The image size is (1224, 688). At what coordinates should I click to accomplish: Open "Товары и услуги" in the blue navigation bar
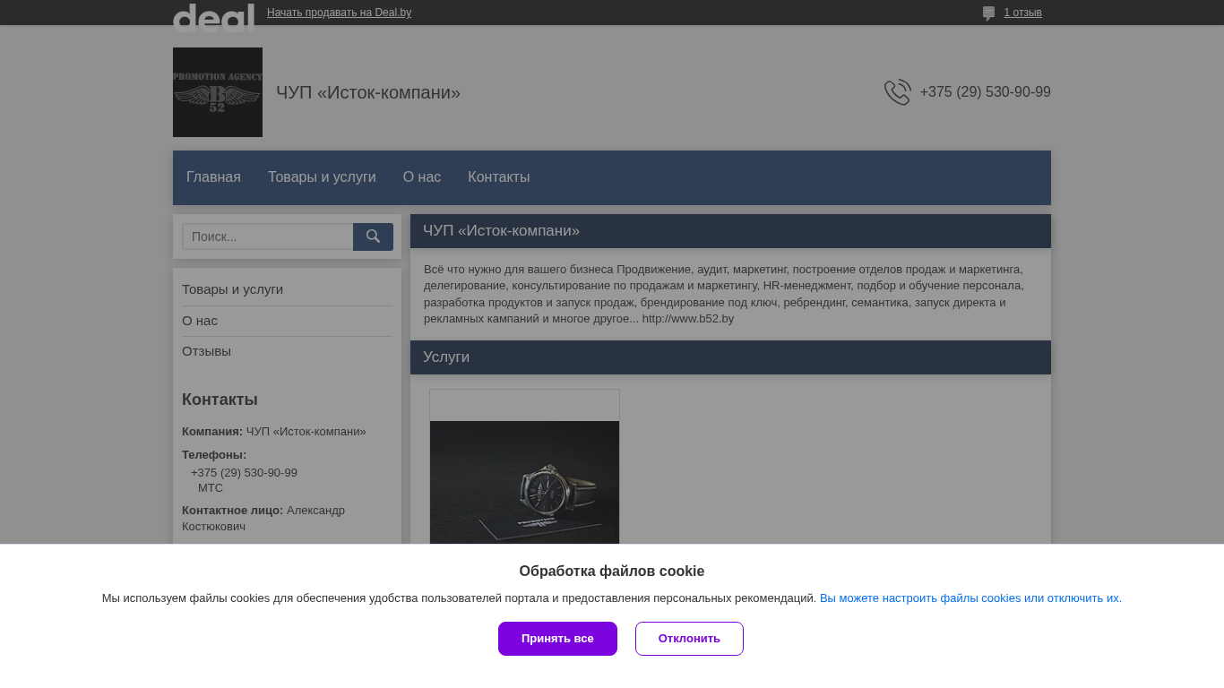322,177
